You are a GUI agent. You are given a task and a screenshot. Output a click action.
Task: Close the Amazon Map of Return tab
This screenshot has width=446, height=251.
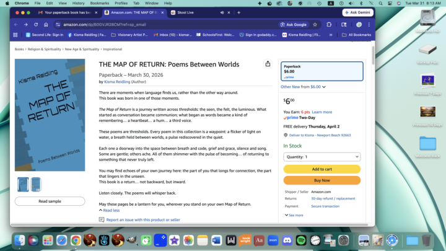pos(162,12)
